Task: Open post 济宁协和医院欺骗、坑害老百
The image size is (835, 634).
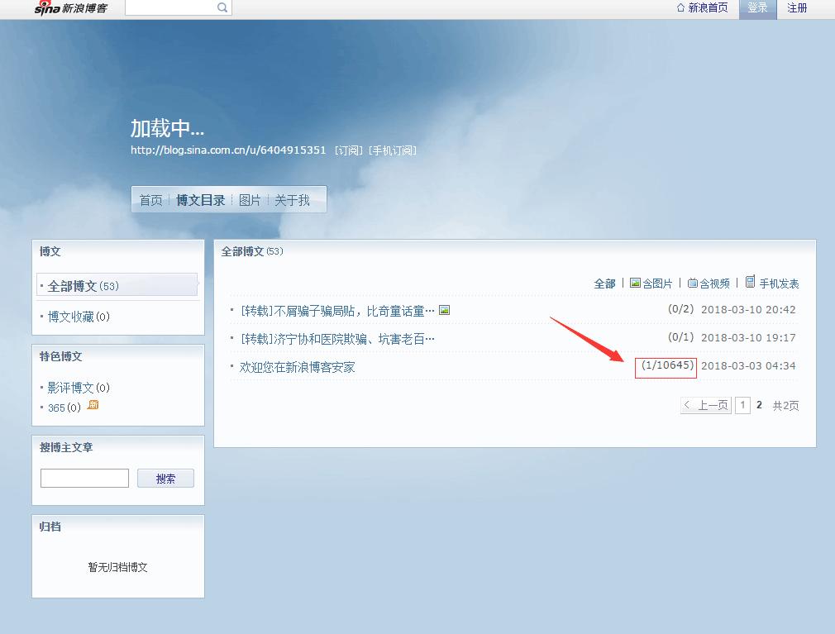Action: coord(337,339)
